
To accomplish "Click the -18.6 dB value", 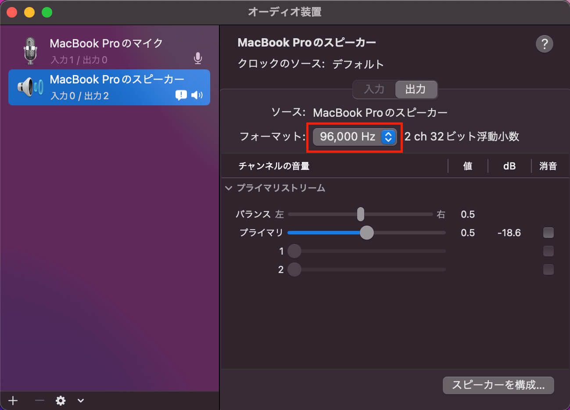I will (x=509, y=233).
